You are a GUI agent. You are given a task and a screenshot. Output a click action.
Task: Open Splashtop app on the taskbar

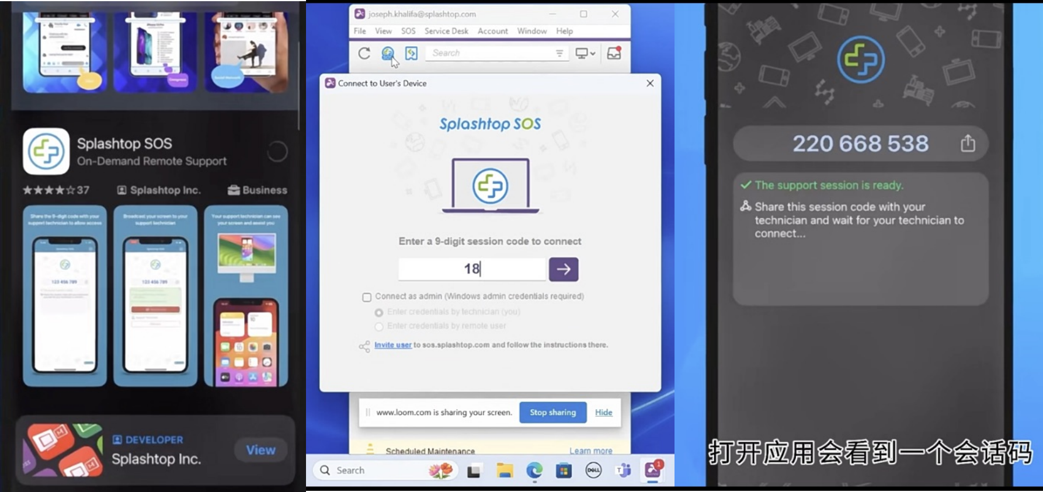pyautogui.click(x=653, y=470)
